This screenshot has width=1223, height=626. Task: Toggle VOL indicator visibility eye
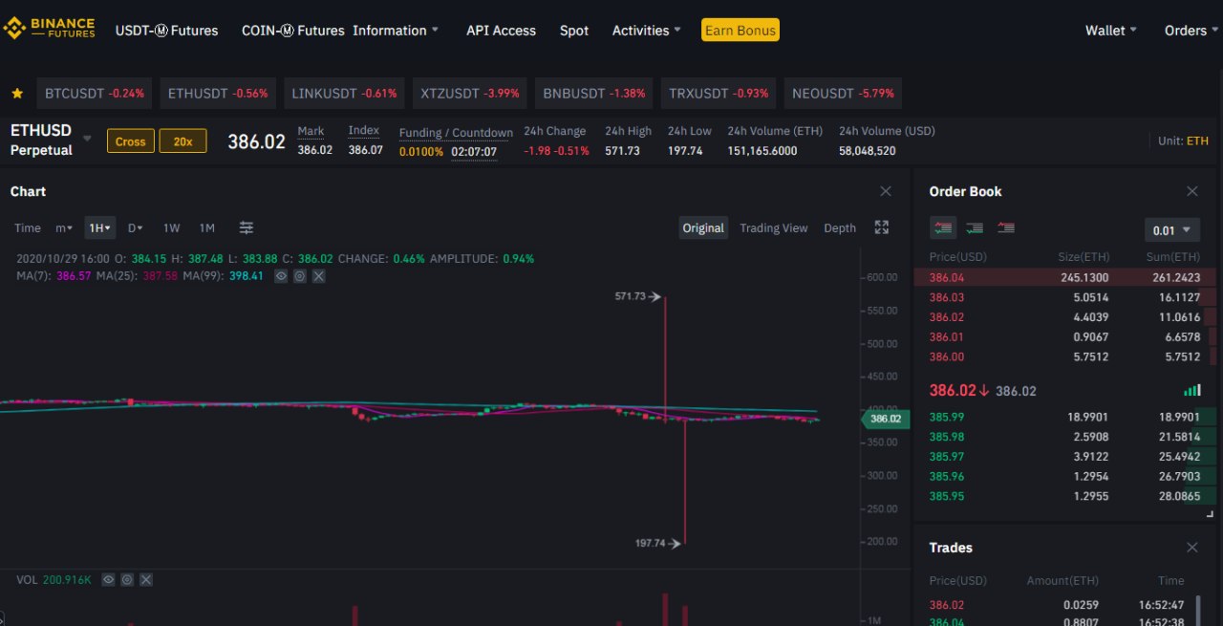point(108,579)
